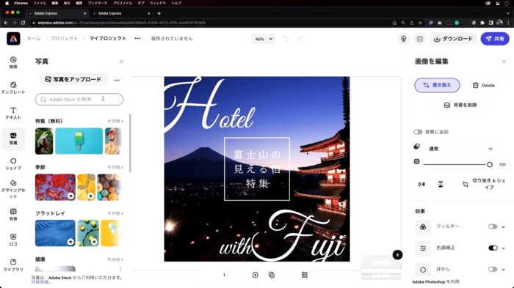Expand the color adjustment options chevron
The width and height of the screenshot is (514, 288).
(503, 248)
